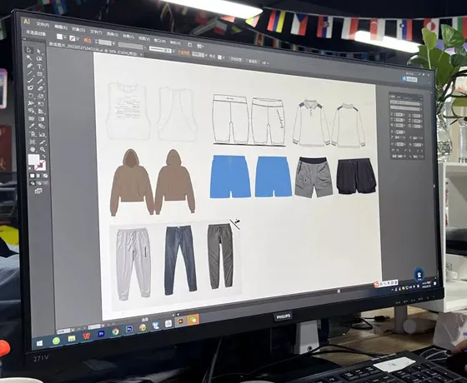The width and height of the screenshot is (467, 383).
Task: Click the change screen mode icon
Action: pos(38,191)
